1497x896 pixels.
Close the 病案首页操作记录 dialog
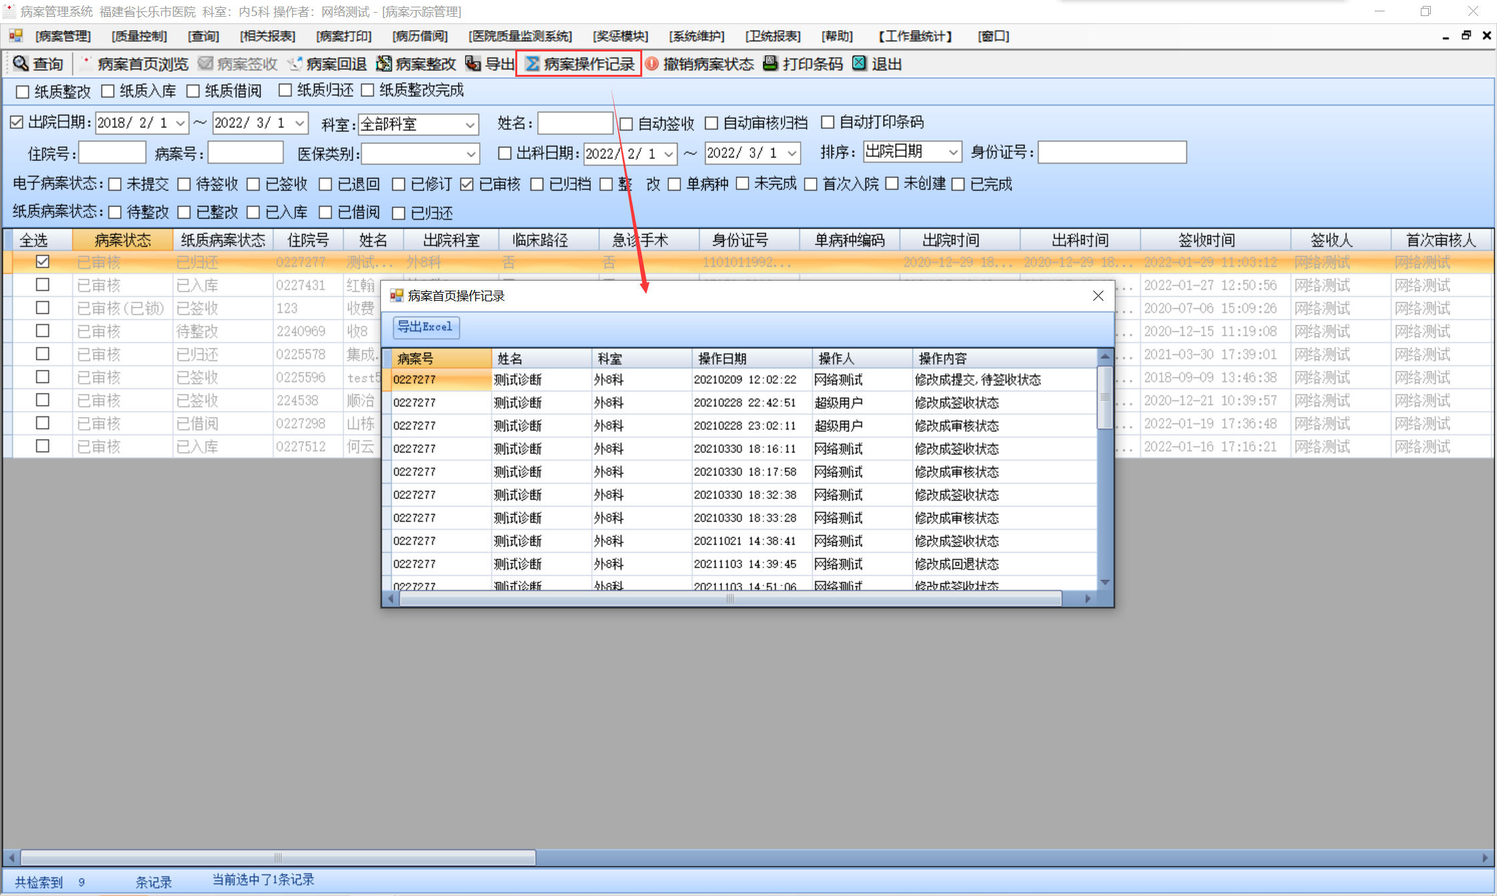1098,295
